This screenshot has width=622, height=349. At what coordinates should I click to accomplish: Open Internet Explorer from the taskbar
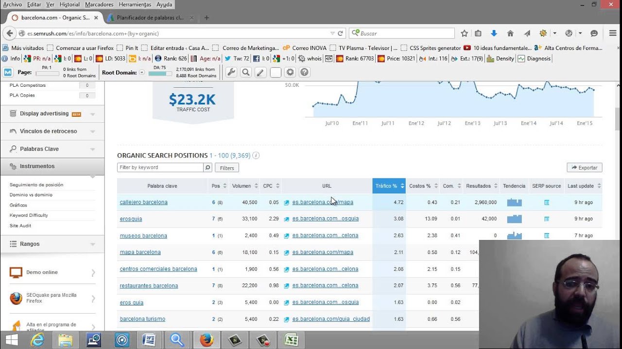tap(37, 340)
